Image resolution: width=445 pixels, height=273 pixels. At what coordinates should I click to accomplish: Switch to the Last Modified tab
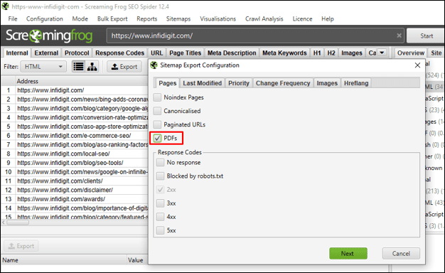point(203,83)
